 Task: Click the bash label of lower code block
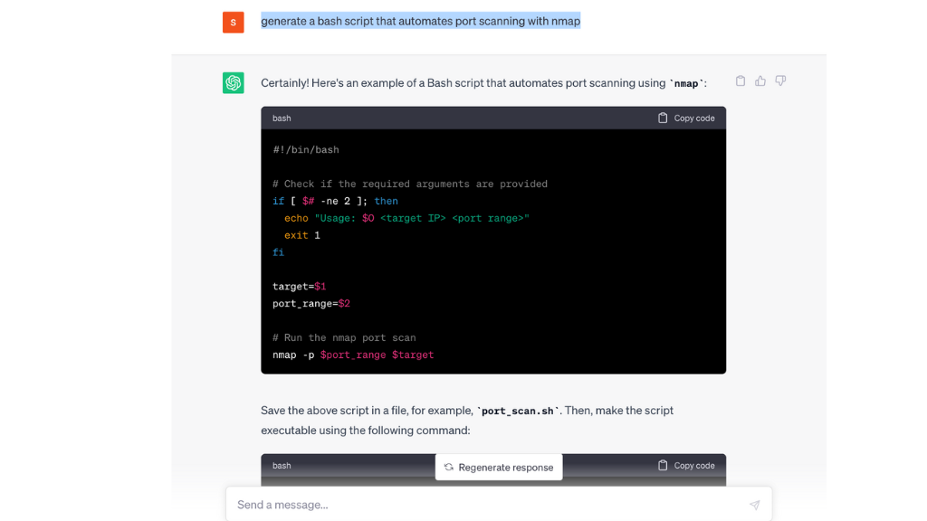coord(282,466)
